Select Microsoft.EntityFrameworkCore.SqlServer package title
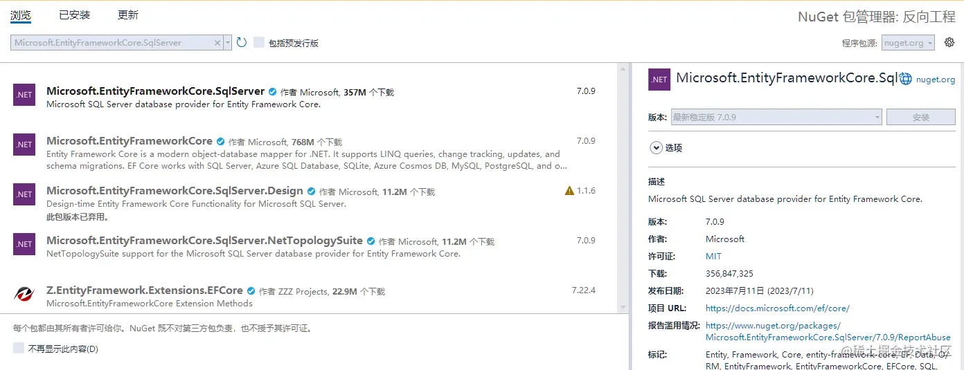Viewport: 964px width, 370px height. 156,91
